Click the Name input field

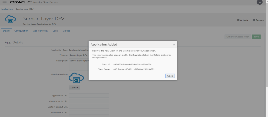[x=79, y=55]
